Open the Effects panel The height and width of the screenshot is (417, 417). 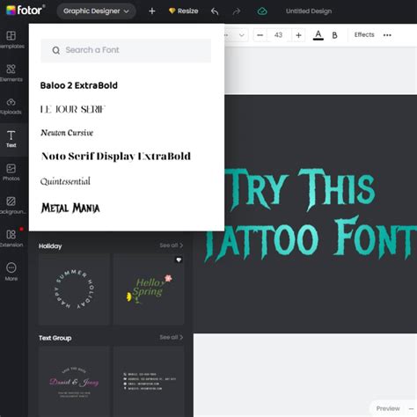(364, 35)
